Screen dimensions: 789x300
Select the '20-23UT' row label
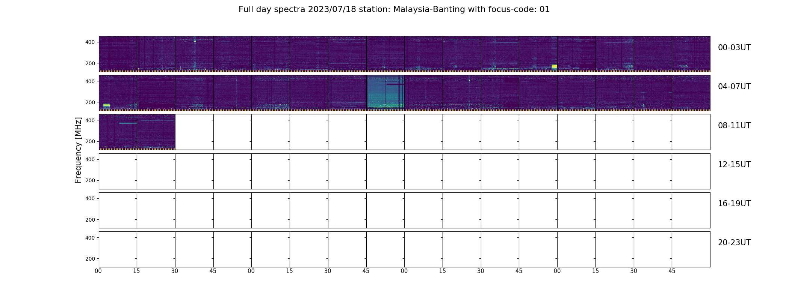pyautogui.click(x=734, y=243)
